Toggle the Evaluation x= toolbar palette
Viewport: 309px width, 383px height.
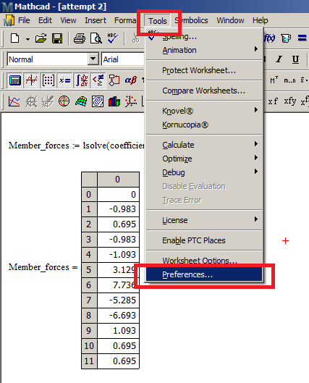click(x=64, y=80)
